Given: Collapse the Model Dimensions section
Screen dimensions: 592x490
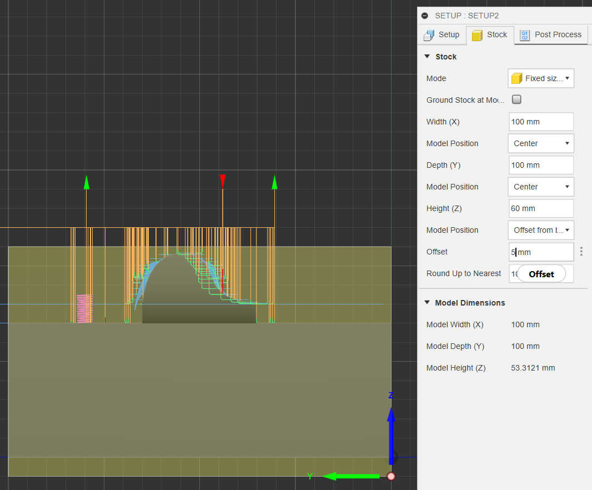Looking at the screenshot, I should [x=427, y=303].
